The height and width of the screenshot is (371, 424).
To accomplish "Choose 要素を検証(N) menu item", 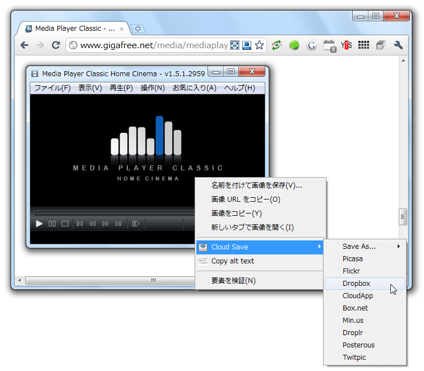I will click(260, 281).
